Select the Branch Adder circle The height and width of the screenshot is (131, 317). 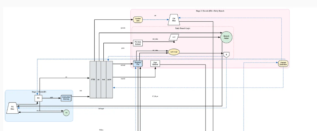(x=226, y=37)
